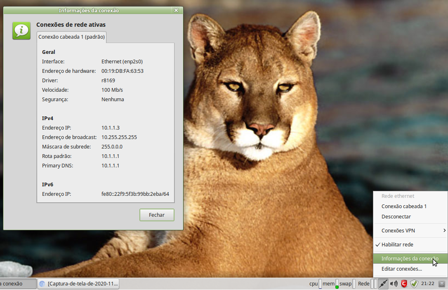Click the Endereço de broadcast label
The image size is (448, 290).
coord(69,137)
